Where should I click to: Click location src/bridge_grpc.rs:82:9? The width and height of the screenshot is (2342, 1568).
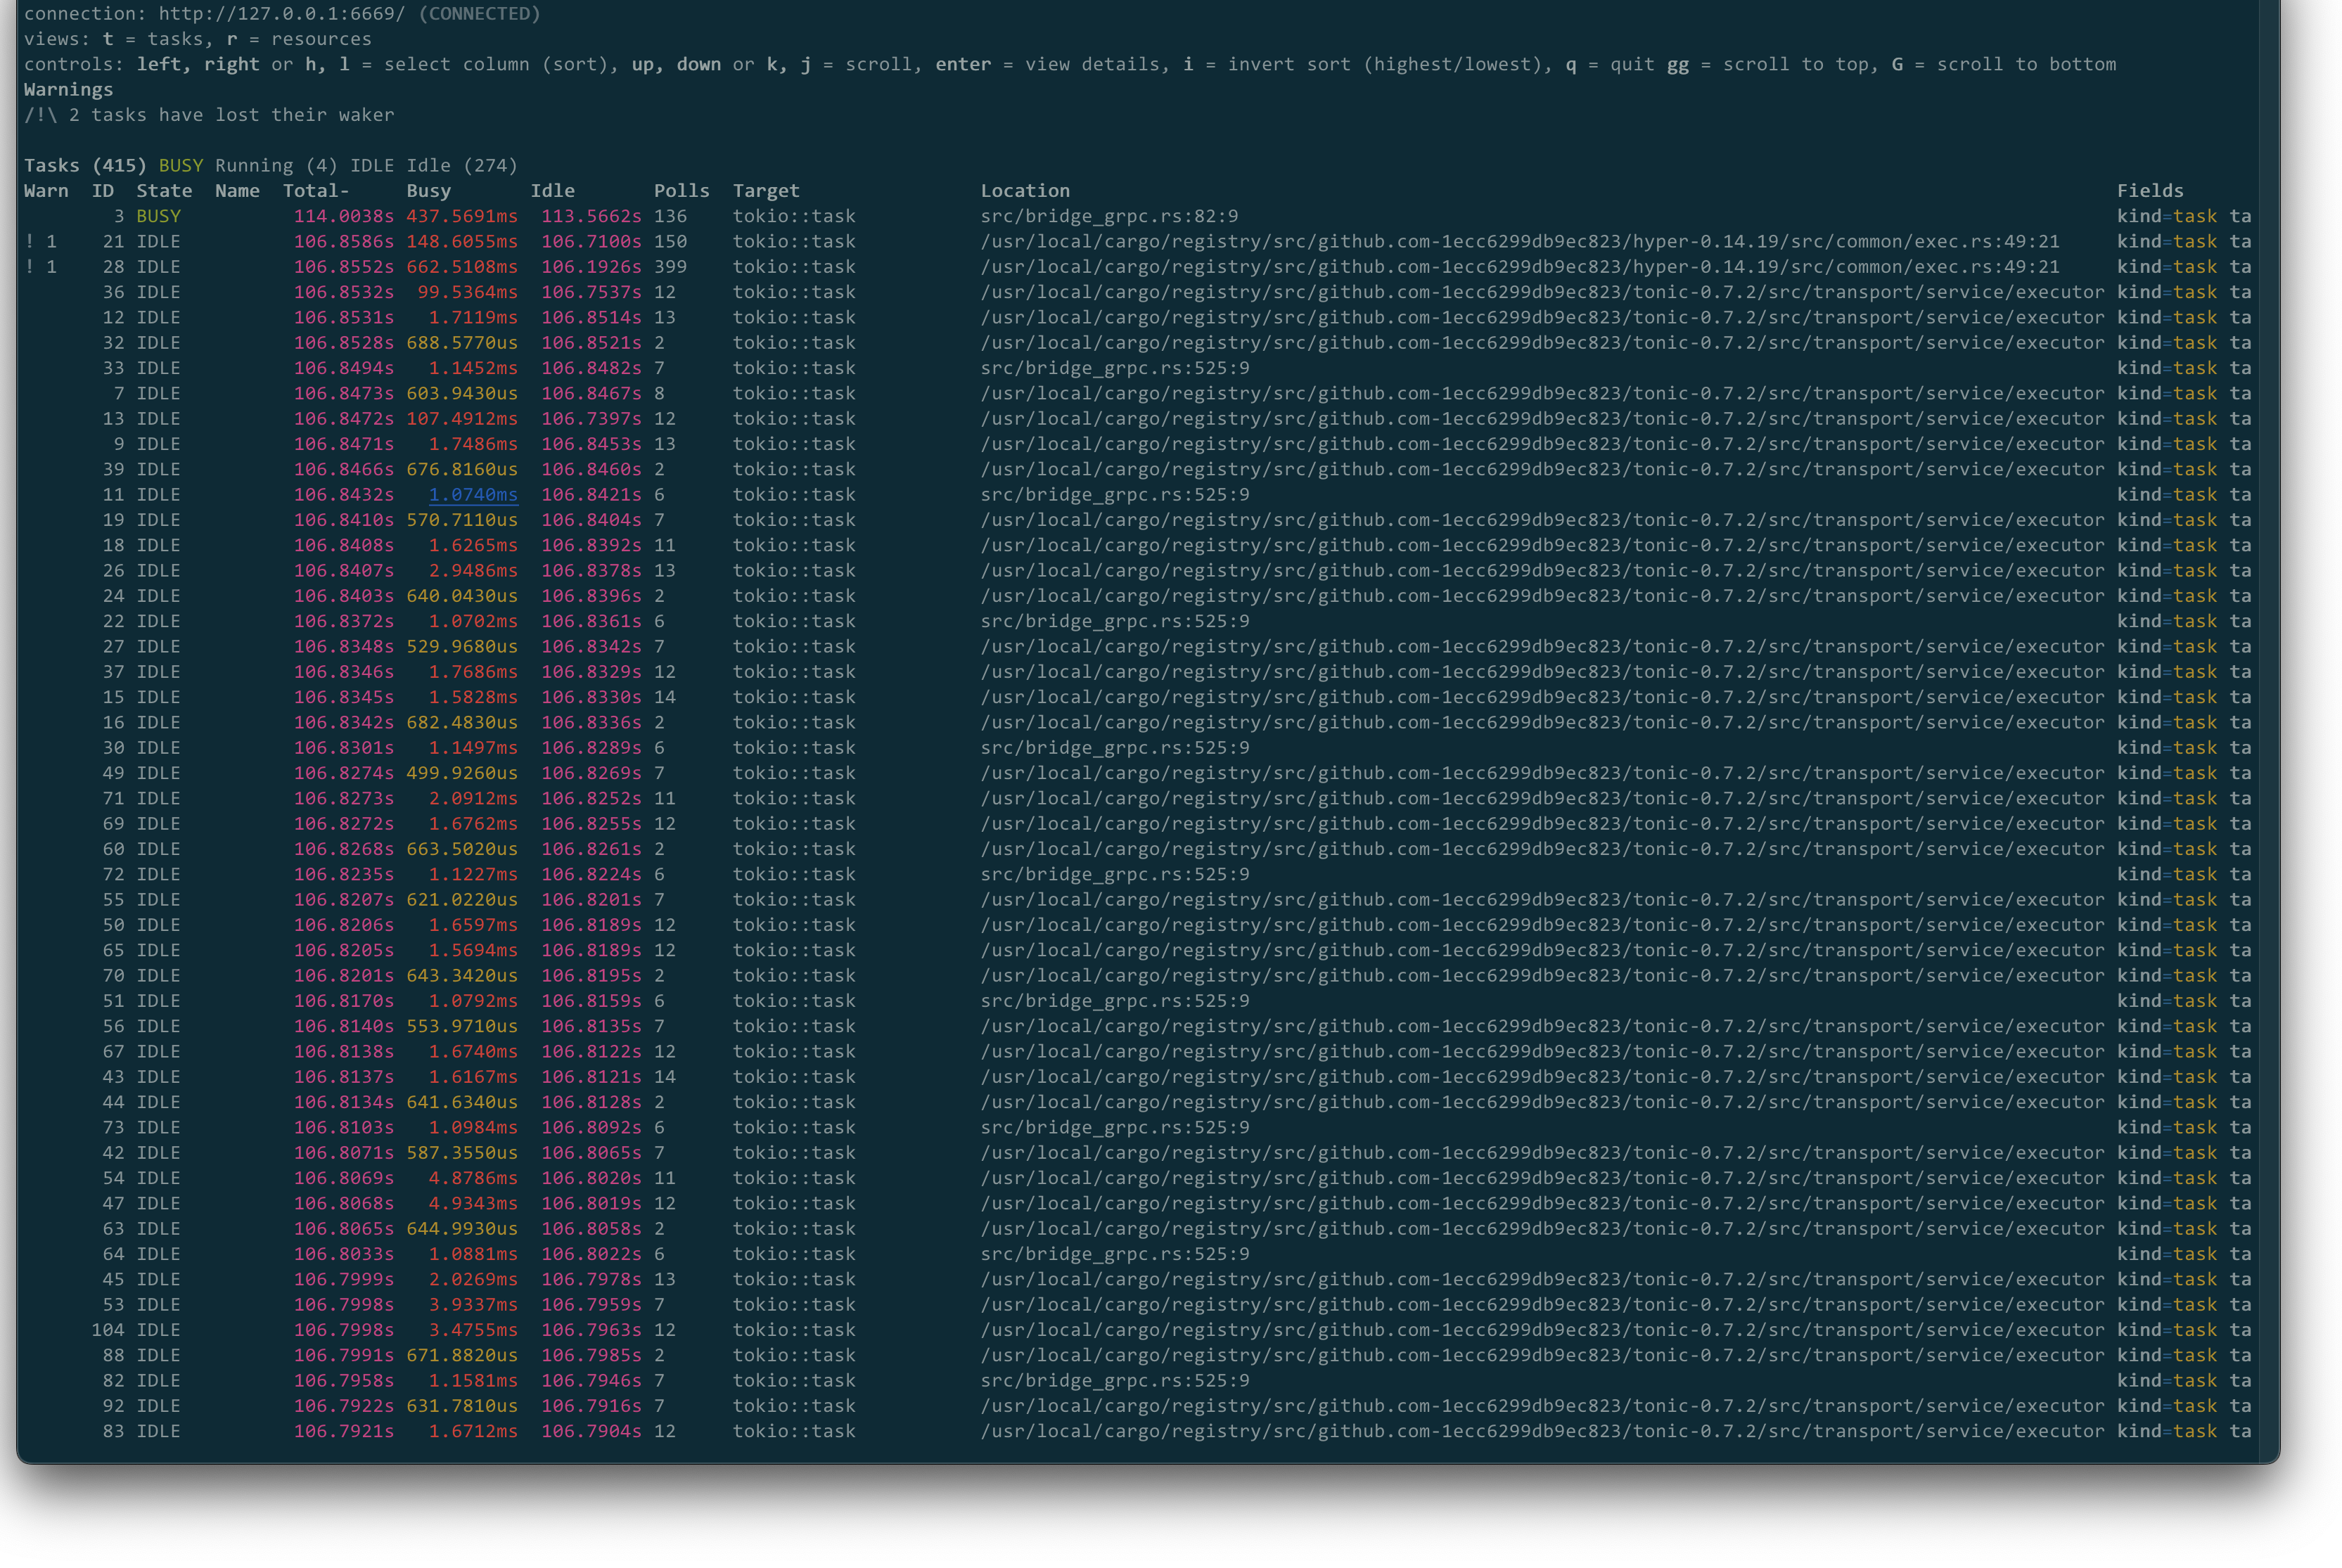coord(1109,216)
